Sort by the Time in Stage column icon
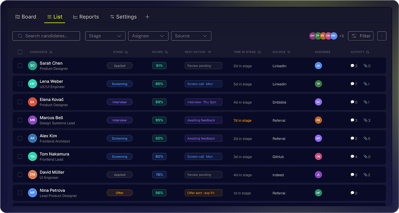The image size is (399, 213). coord(259,52)
